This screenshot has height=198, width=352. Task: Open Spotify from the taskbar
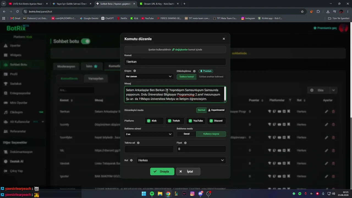click(x=152, y=194)
